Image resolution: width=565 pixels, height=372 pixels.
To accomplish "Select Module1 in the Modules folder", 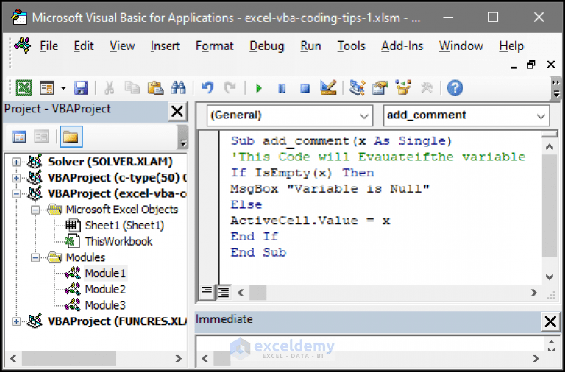I will [105, 273].
